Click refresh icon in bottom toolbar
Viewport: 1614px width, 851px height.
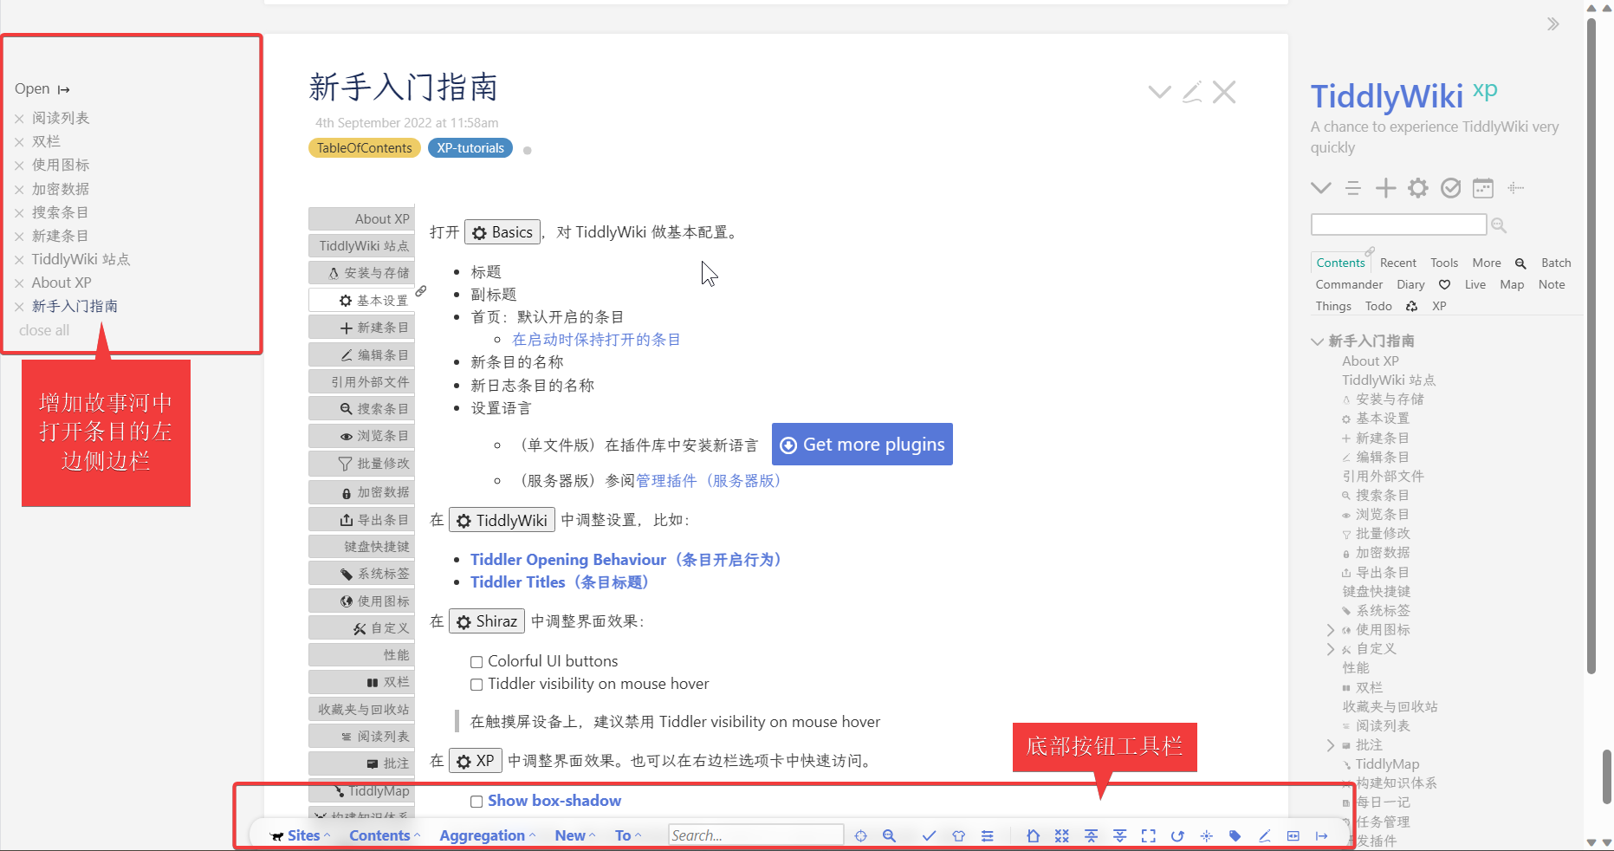[1177, 835]
